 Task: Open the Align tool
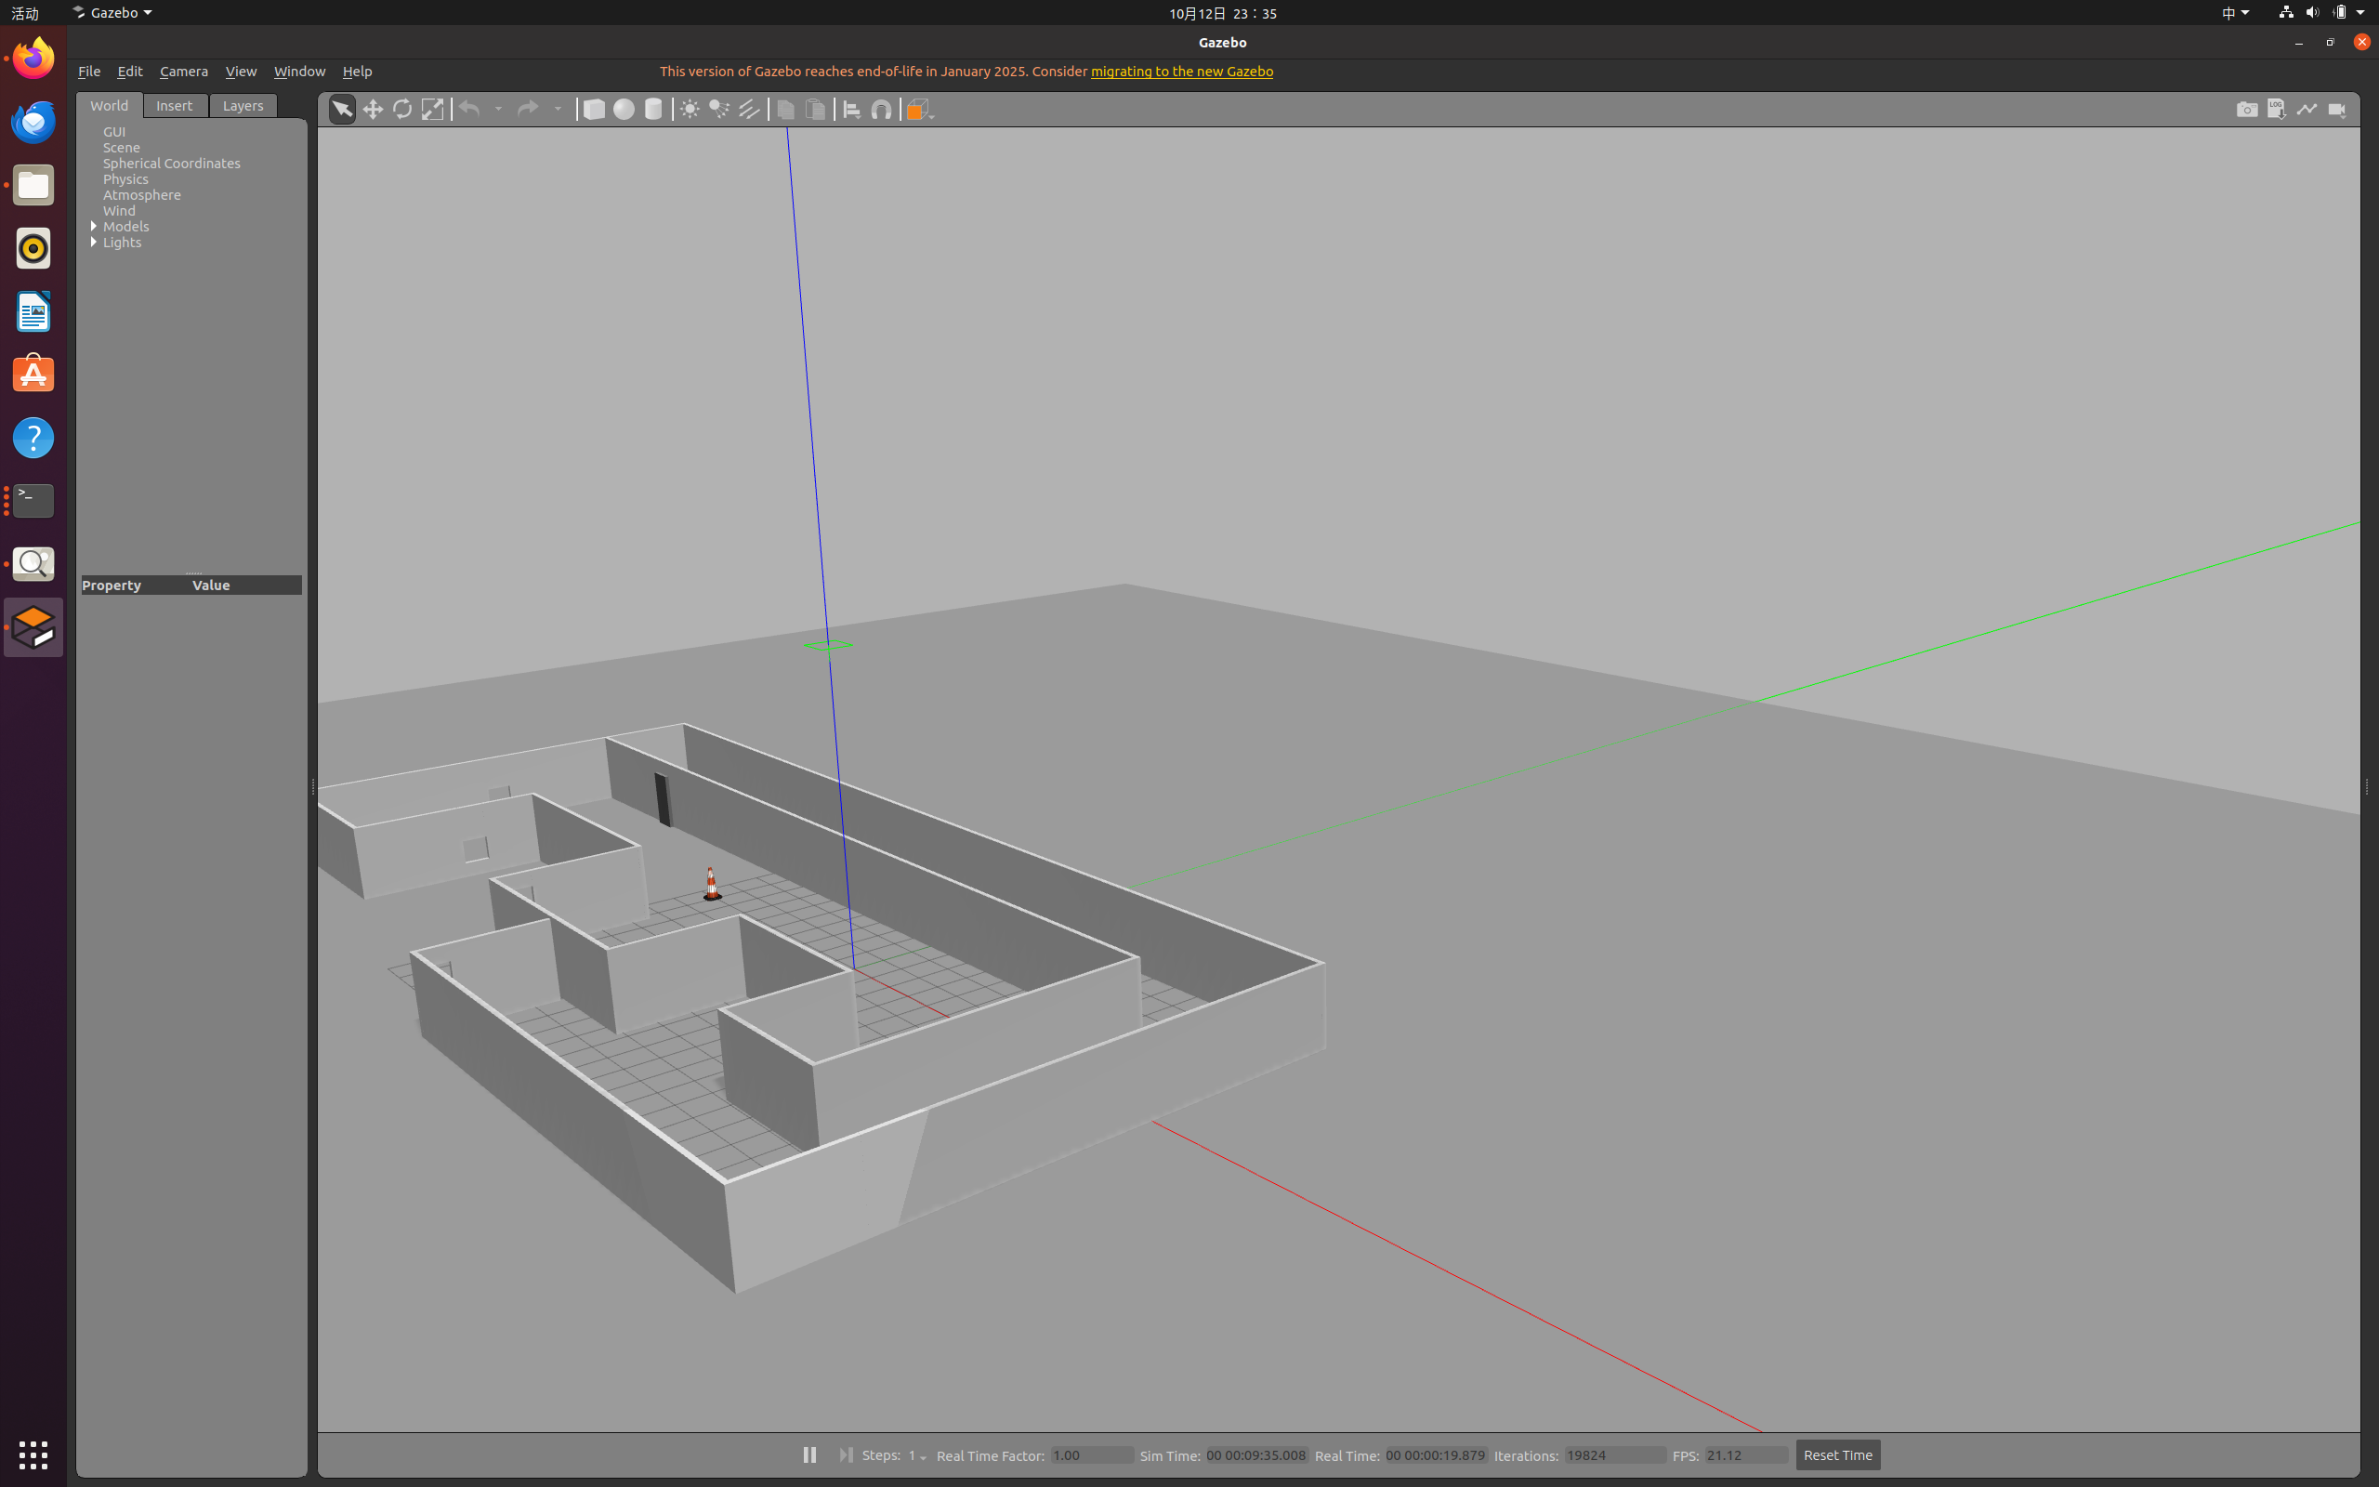click(x=851, y=109)
